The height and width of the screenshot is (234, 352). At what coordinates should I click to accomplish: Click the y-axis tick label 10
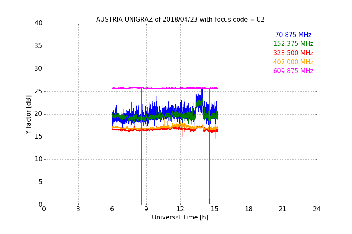38,159
